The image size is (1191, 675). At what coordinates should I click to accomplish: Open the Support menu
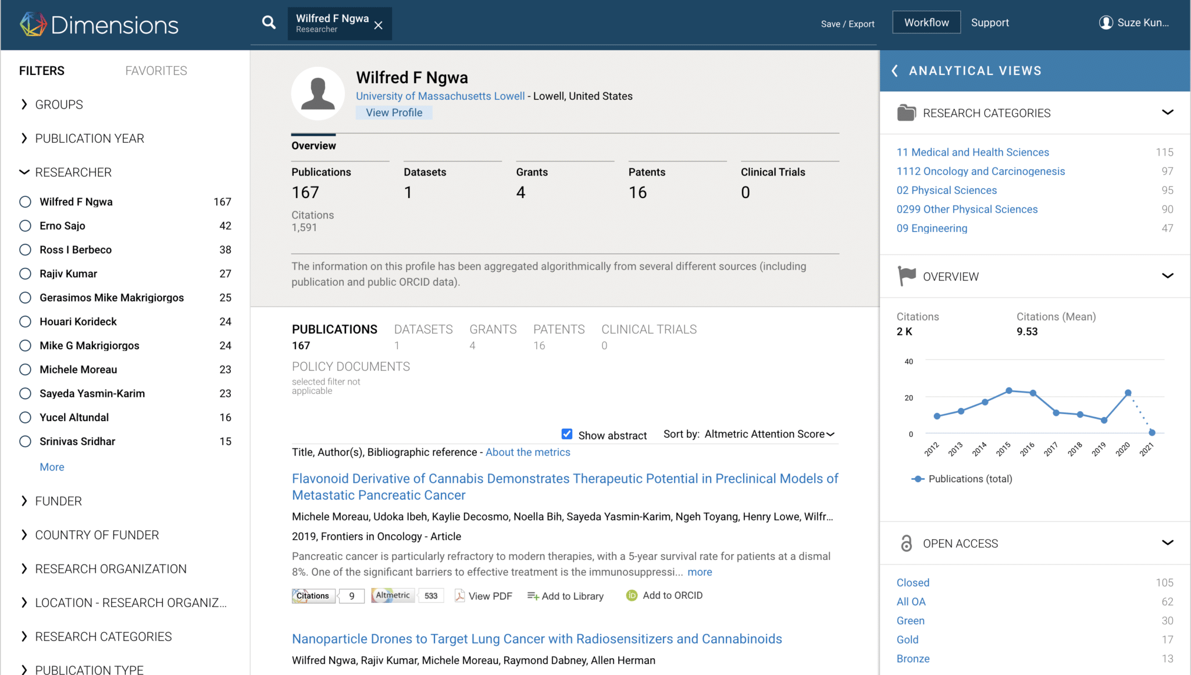(990, 23)
